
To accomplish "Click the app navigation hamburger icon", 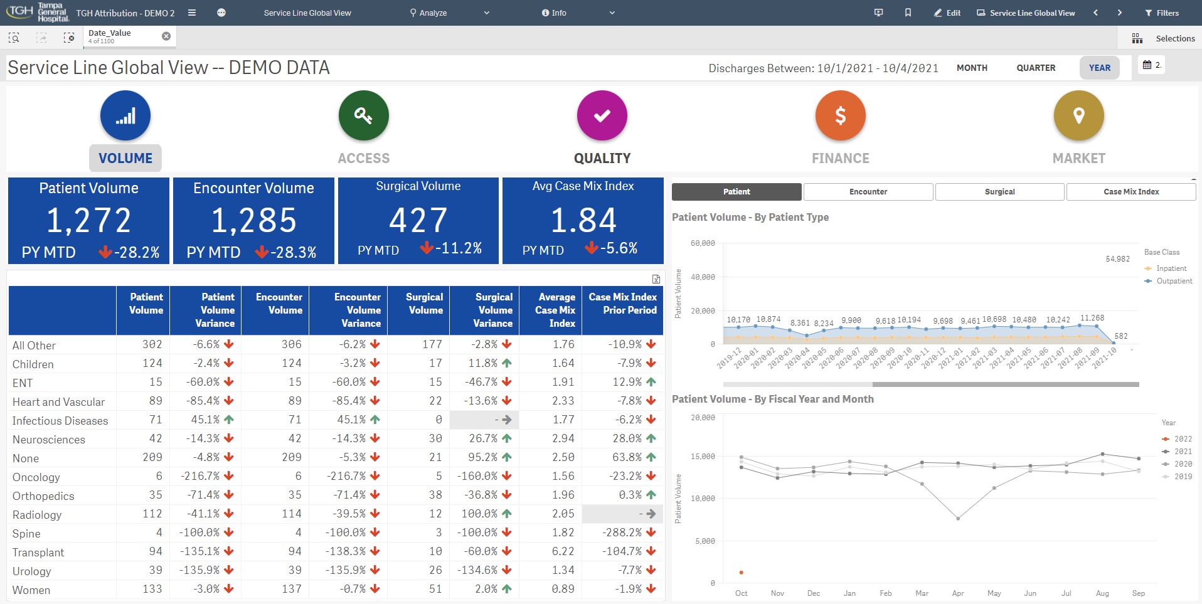I will (x=192, y=13).
